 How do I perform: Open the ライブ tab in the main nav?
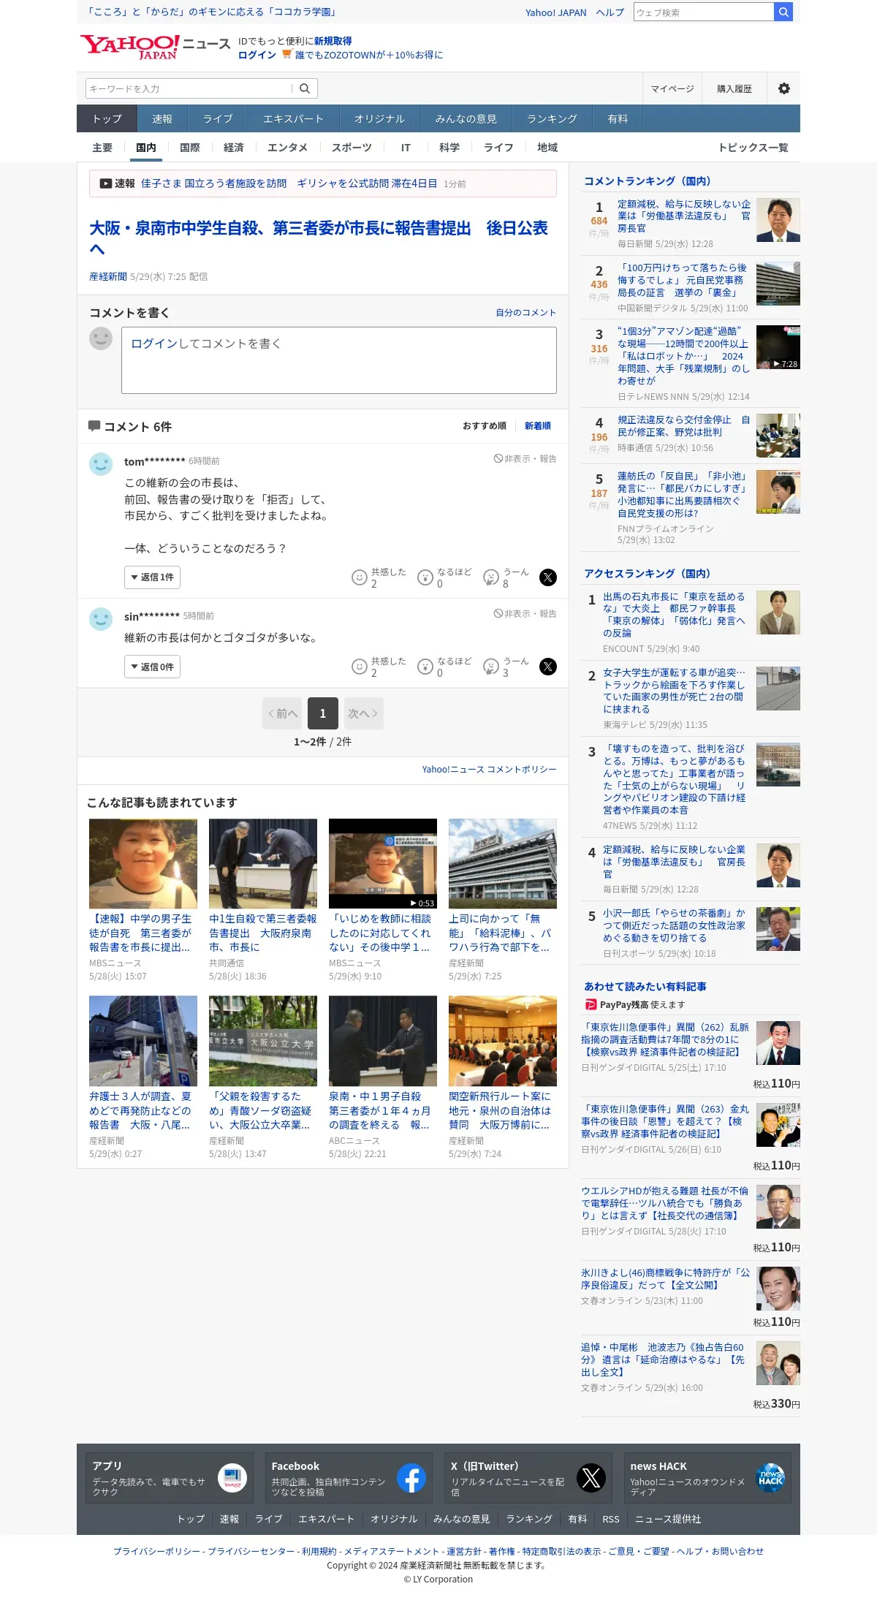click(x=218, y=118)
